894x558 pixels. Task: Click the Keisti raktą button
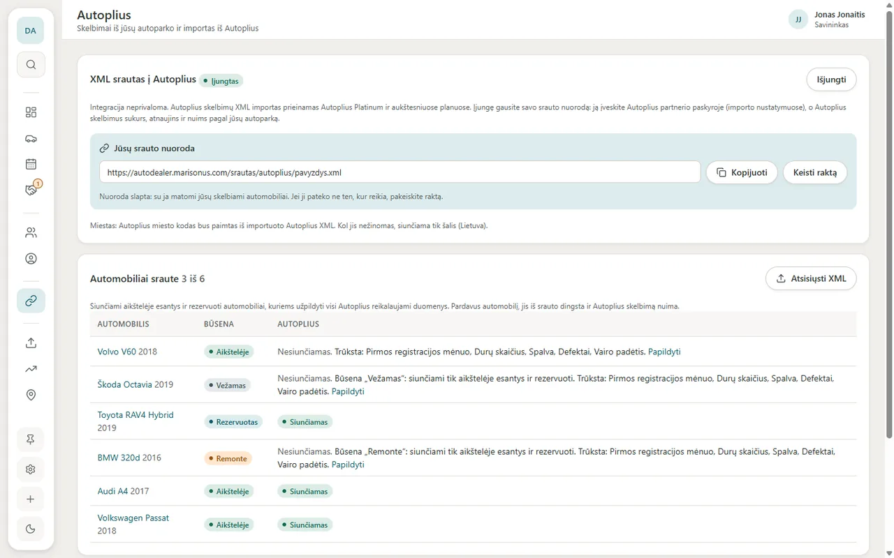815,173
